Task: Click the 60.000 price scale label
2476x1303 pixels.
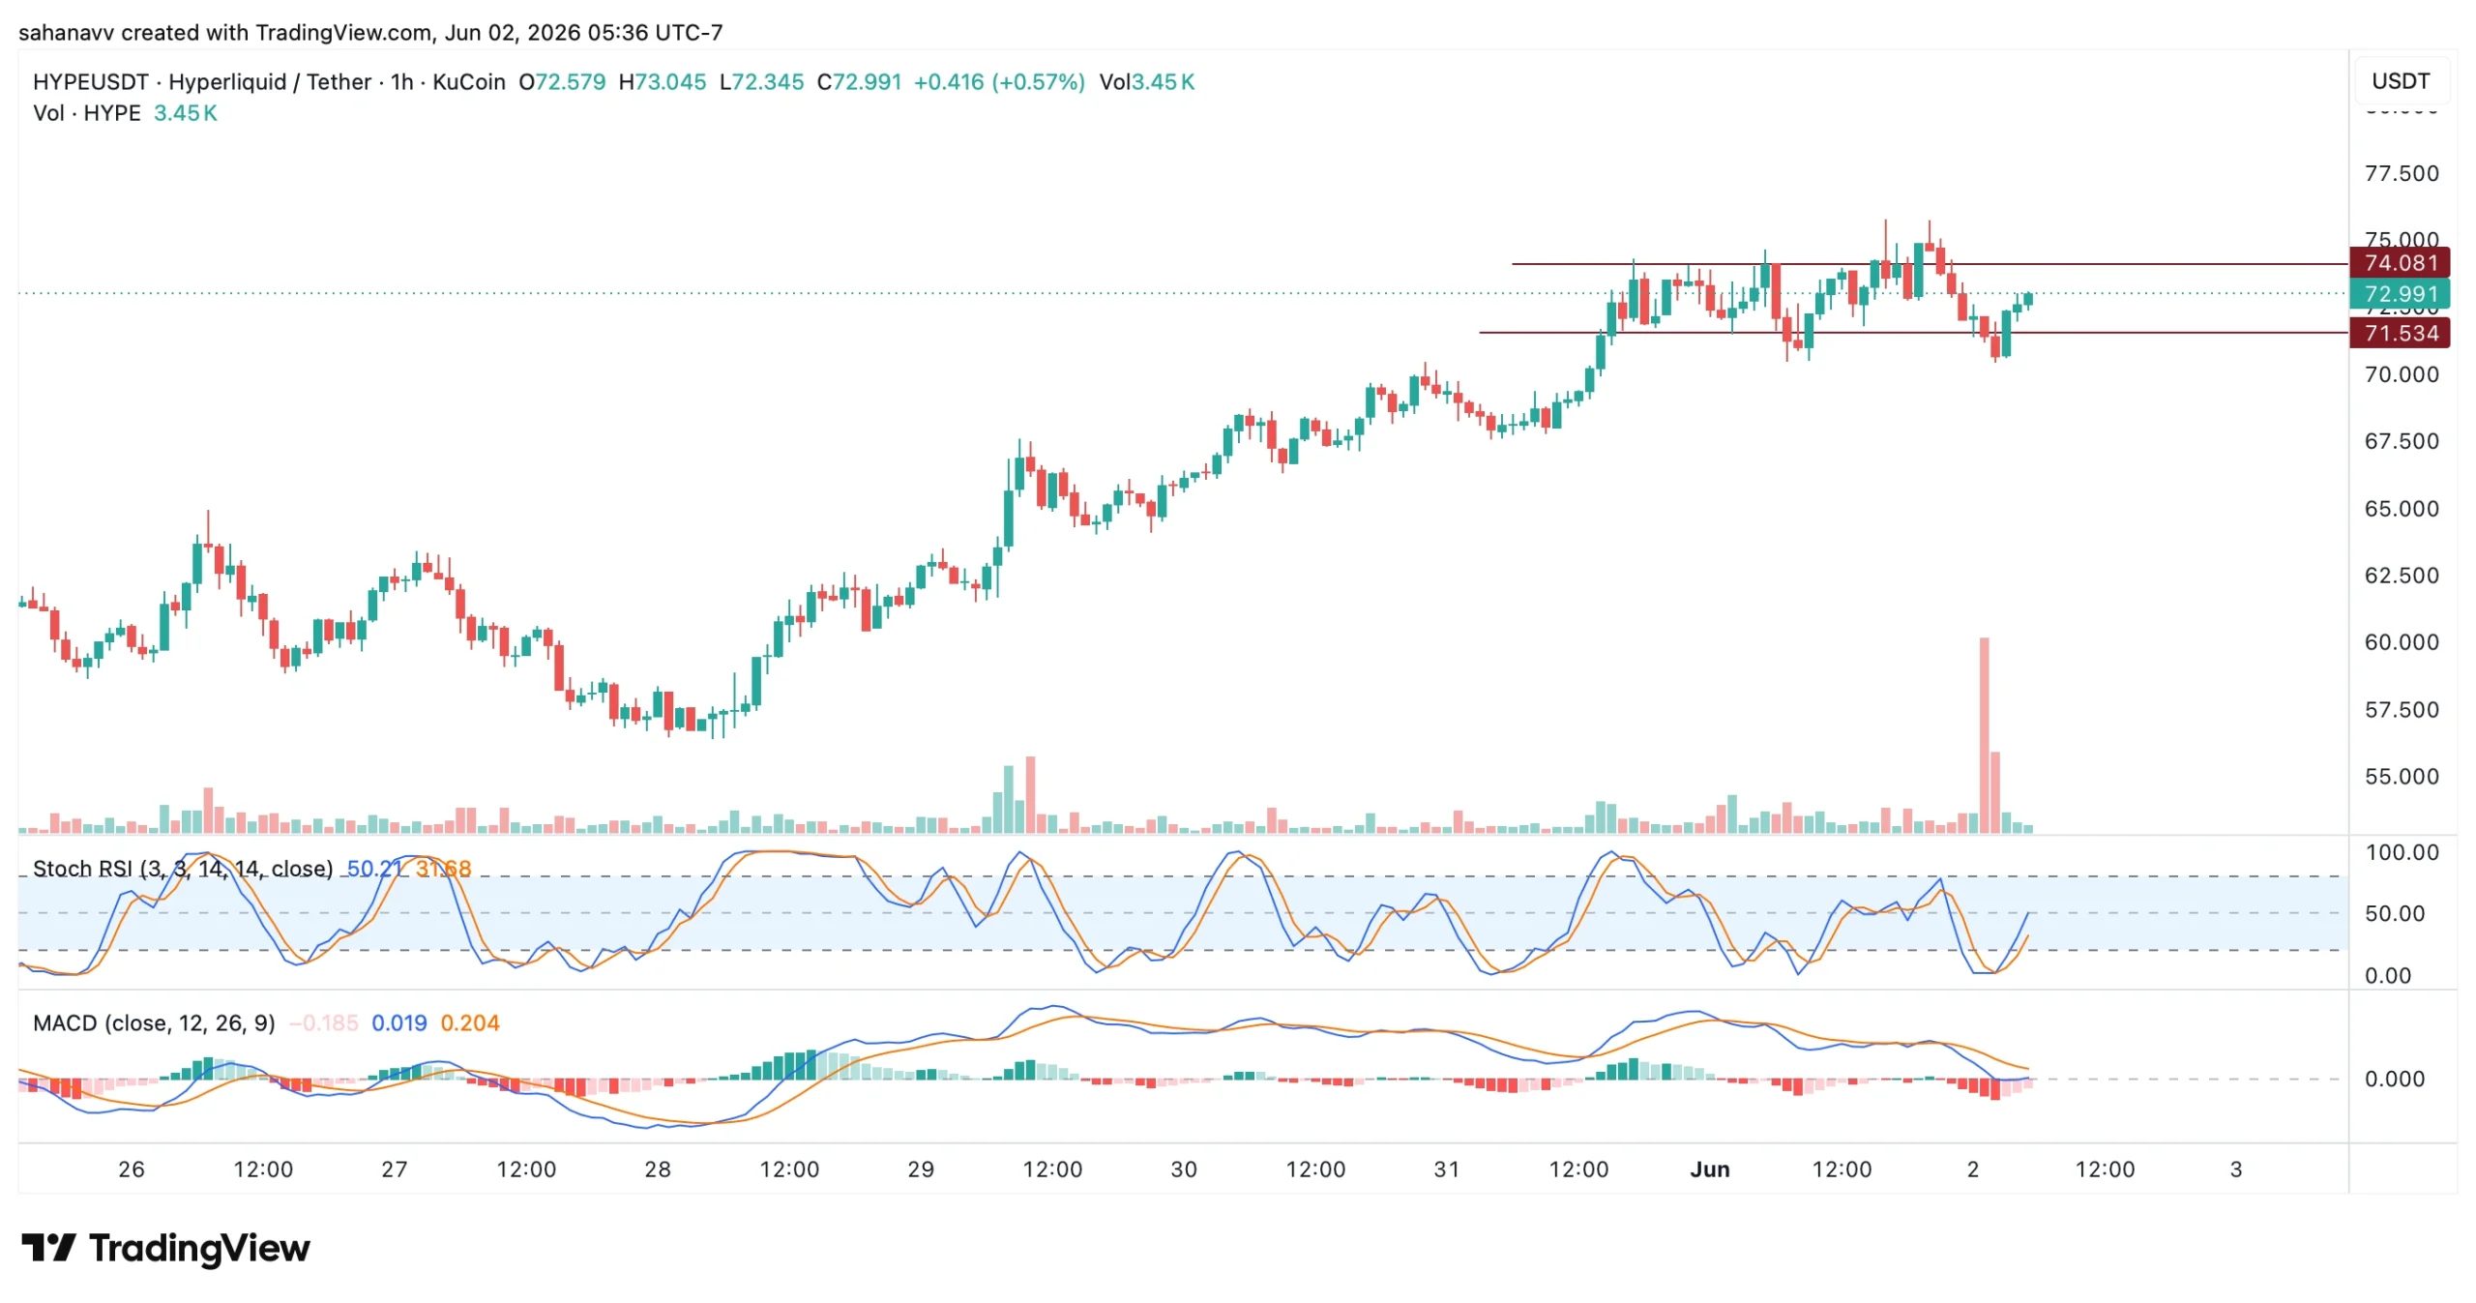Action: tap(2402, 642)
